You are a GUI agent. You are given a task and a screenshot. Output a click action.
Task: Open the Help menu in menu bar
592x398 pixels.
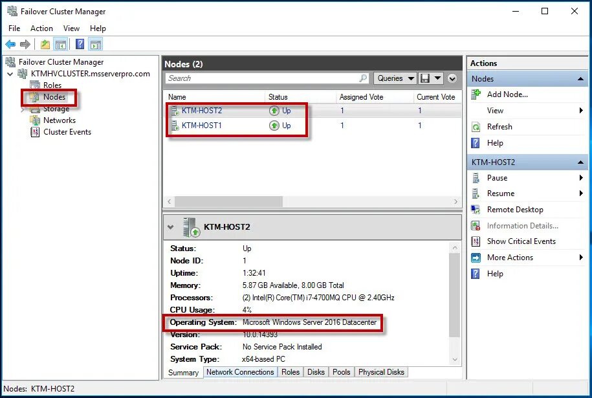[x=98, y=28]
